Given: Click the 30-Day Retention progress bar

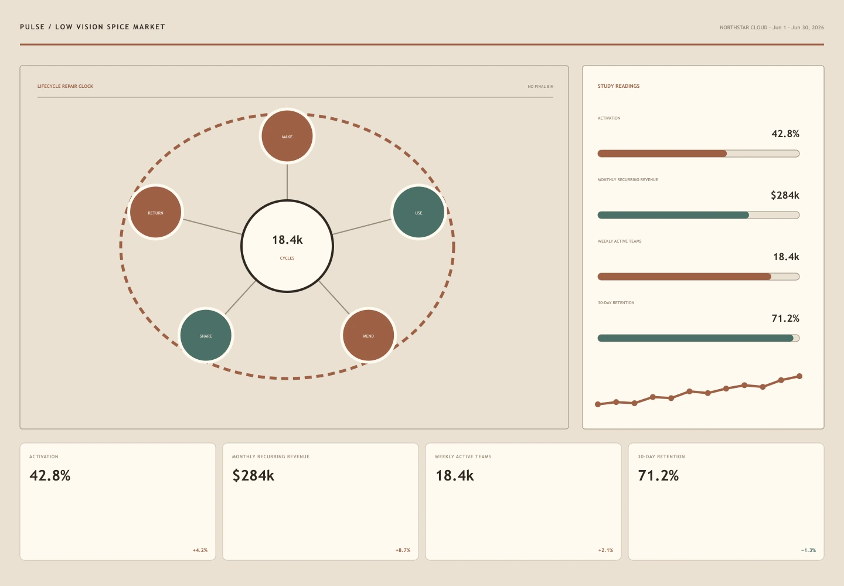Looking at the screenshot, I should click(699, 338).
